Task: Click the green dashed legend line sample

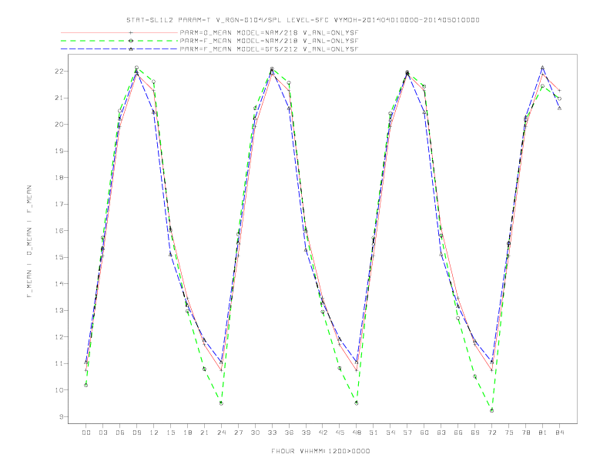Action: (x=119, y=41)
